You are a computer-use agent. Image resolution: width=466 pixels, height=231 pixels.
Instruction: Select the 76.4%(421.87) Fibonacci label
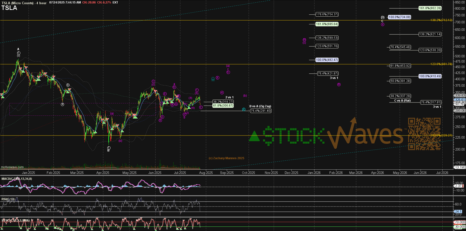click(x=329, y=73)
